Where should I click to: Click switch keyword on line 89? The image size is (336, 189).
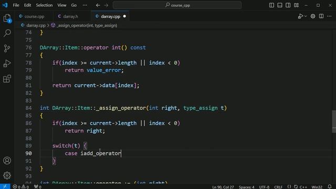(62, 146)
